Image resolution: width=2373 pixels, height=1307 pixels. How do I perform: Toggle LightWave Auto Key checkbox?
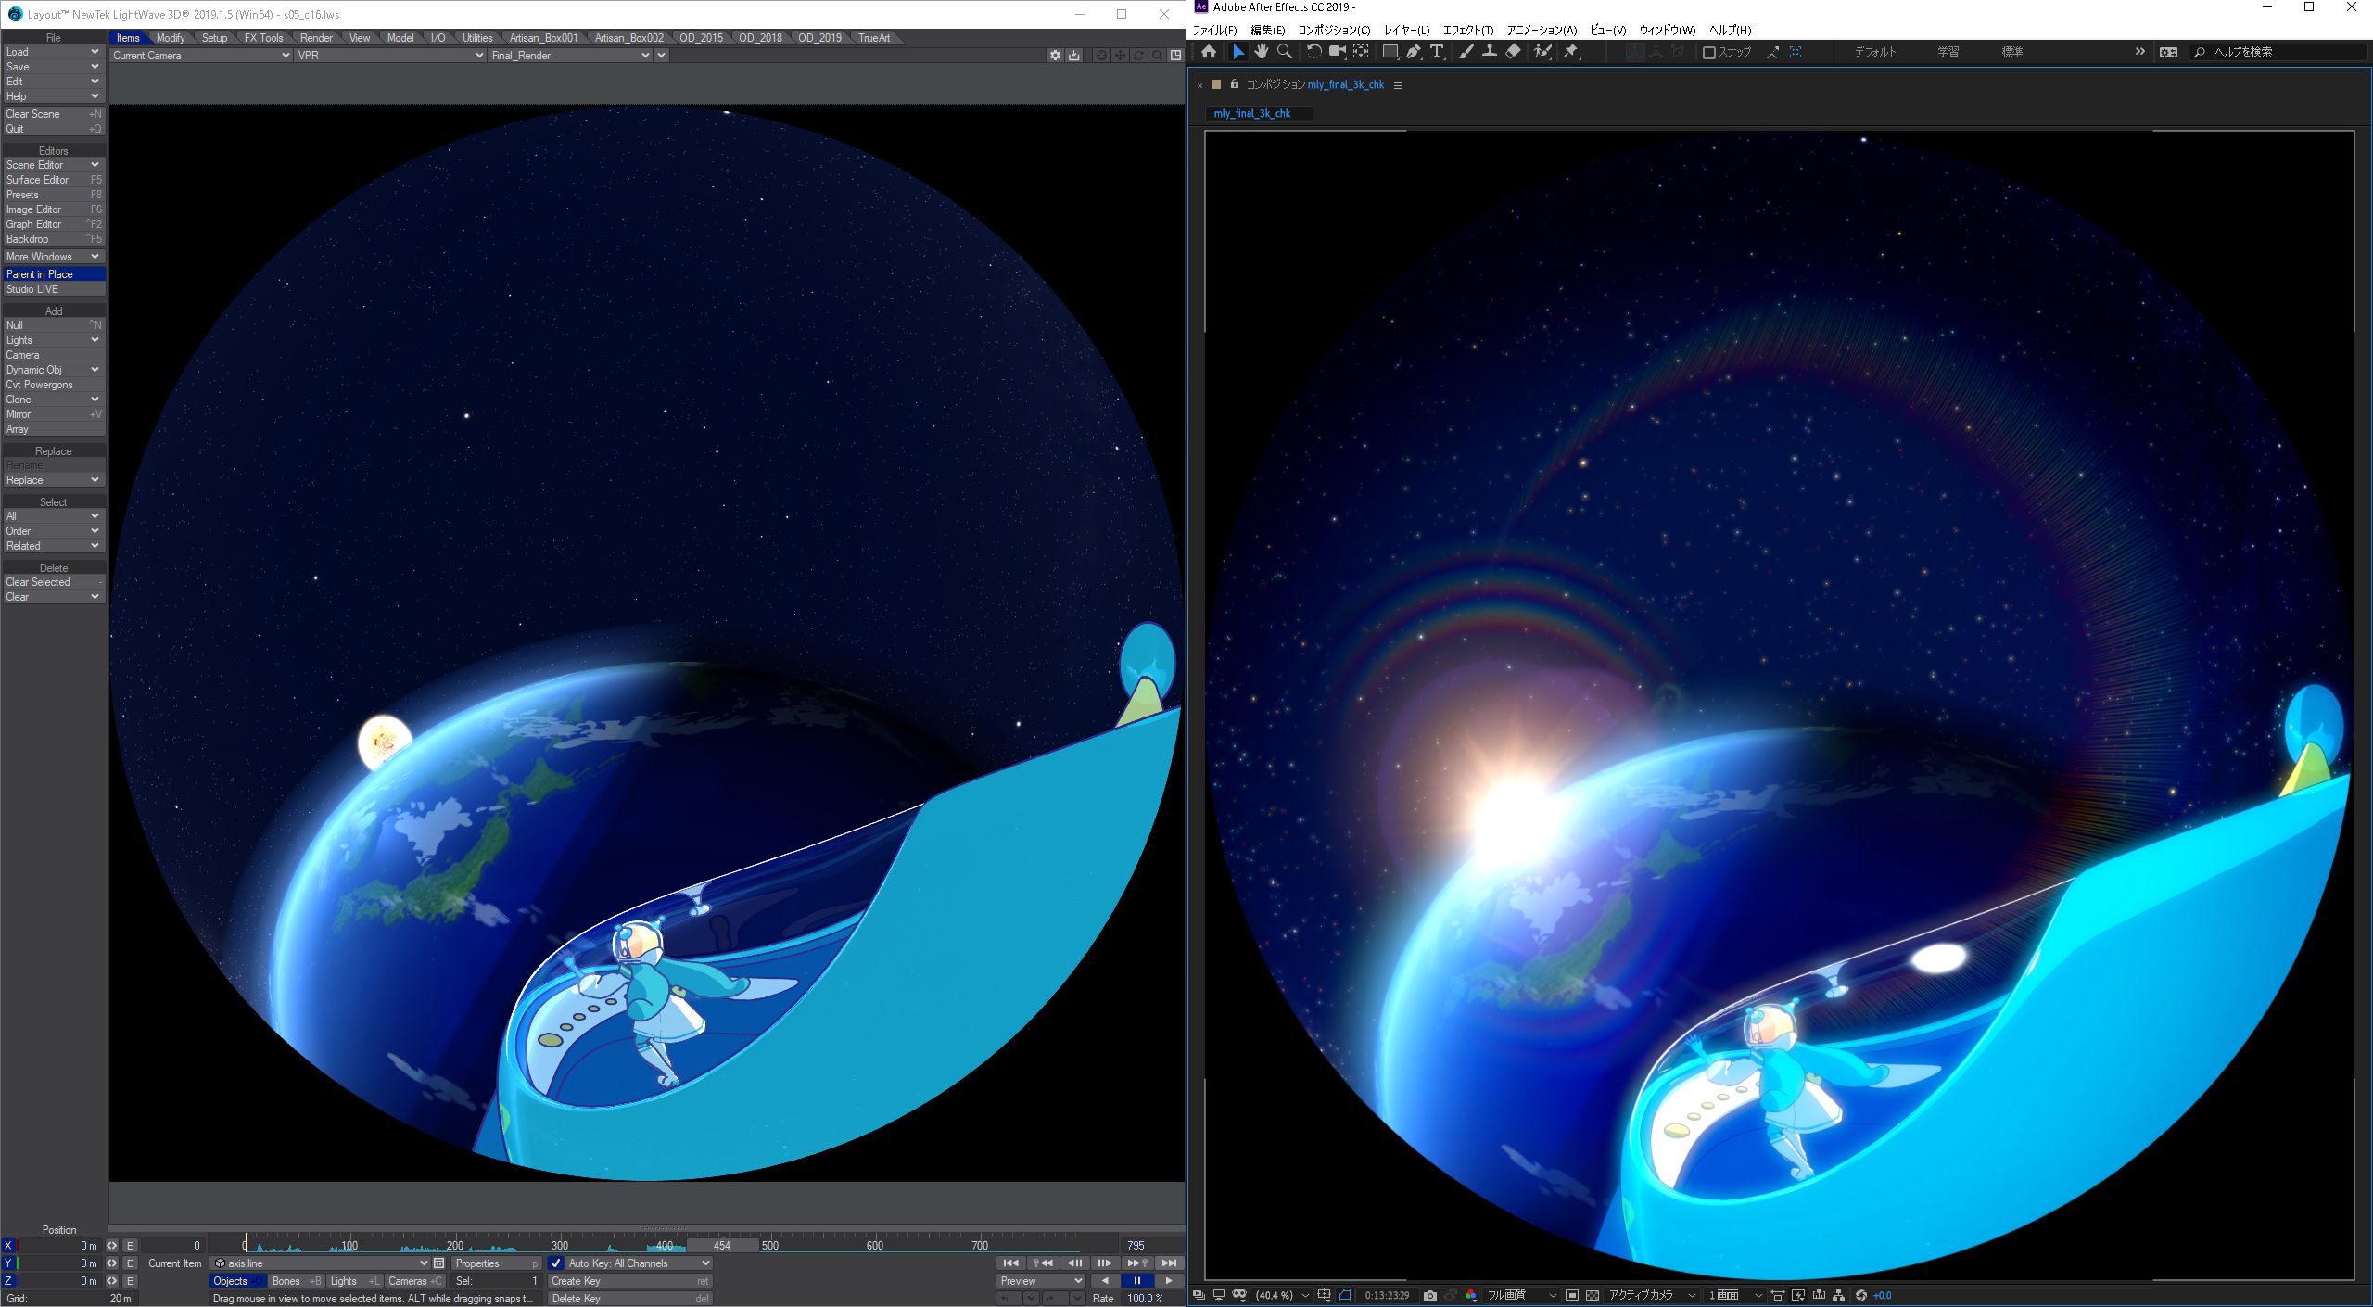[555, 1263]
